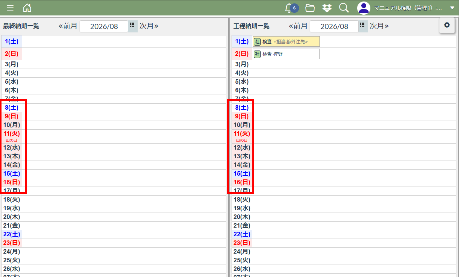Click 次月» in 工程納期一覧 panel
The image size is (459, 277).
click(379, 26)
